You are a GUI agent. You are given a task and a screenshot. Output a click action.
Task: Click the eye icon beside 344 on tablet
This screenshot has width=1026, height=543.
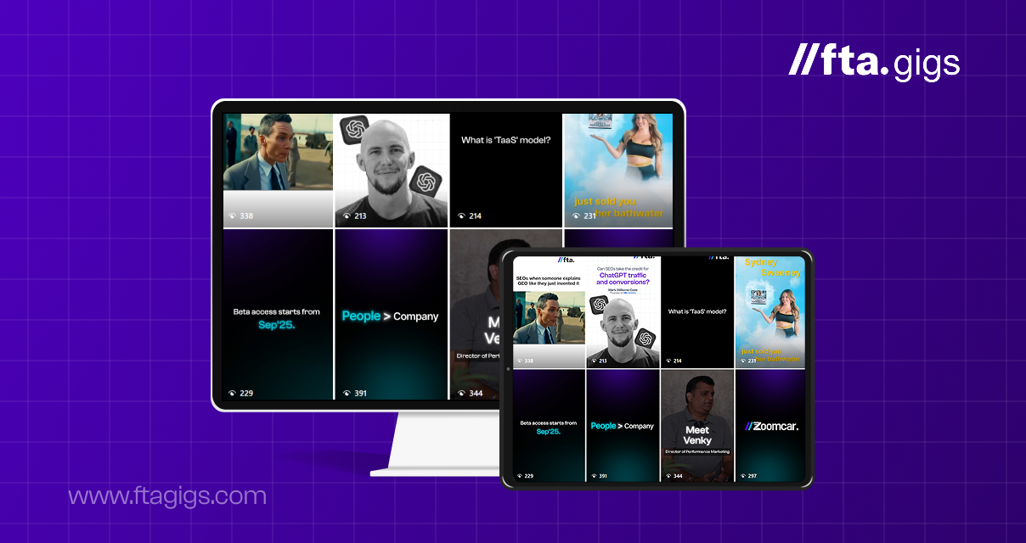pos(667,476)
